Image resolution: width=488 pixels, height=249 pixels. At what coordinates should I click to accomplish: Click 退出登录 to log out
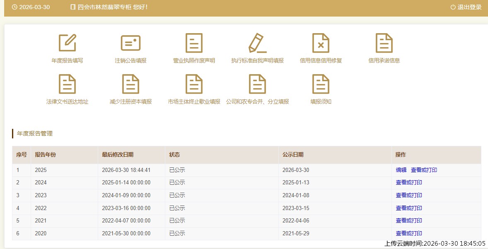click(x=466, y=7)
